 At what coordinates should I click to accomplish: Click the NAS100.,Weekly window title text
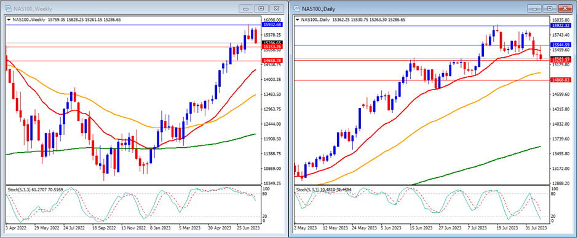pyautogui.click(x=33, y=9)
